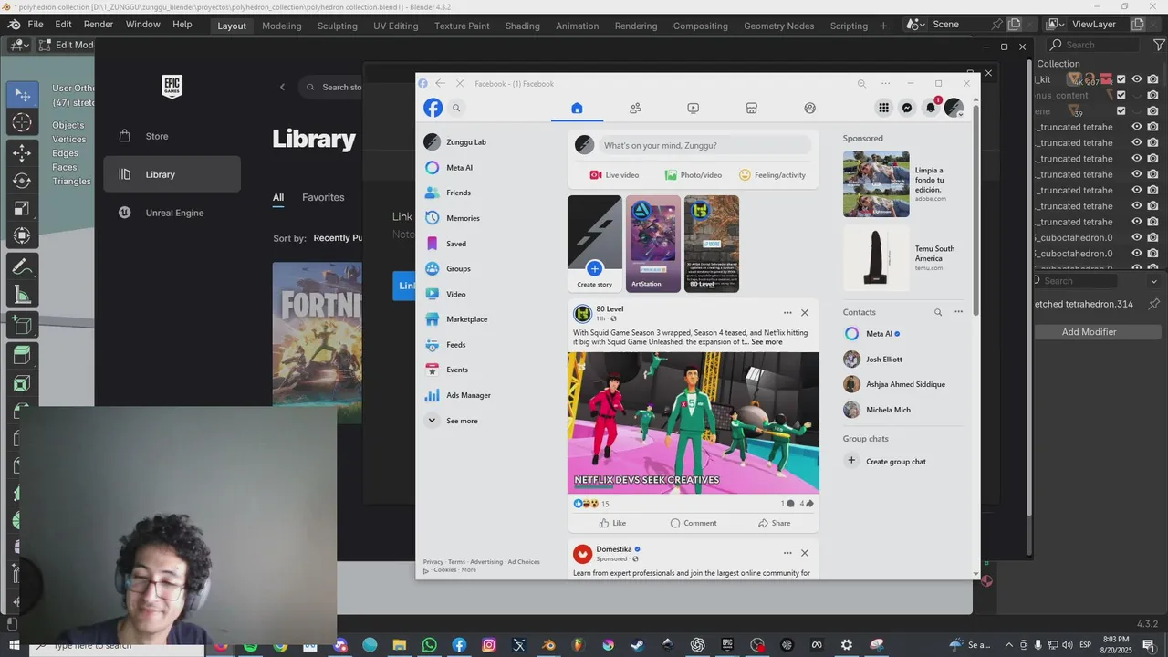Viewport: 1168px width, 657px height.
Task: Add a new workspace with plus button
Action: [883, 26]
